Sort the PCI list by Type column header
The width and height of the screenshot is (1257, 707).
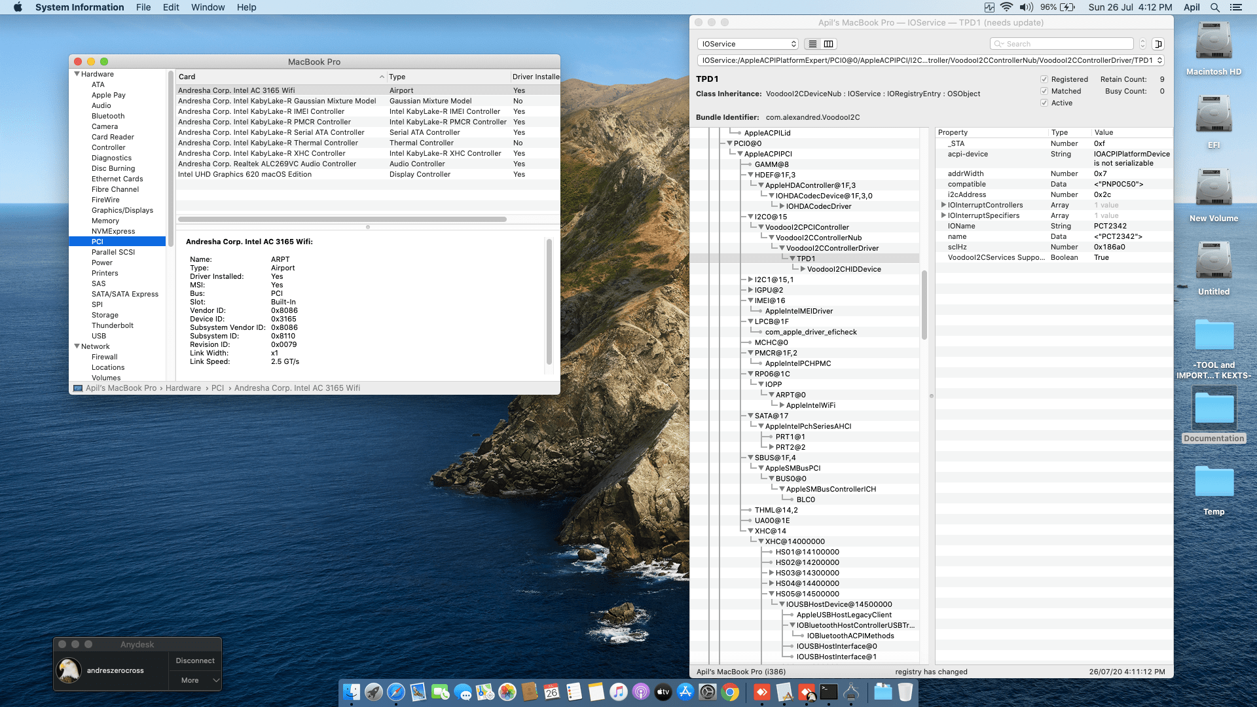[x=448, y=77]
